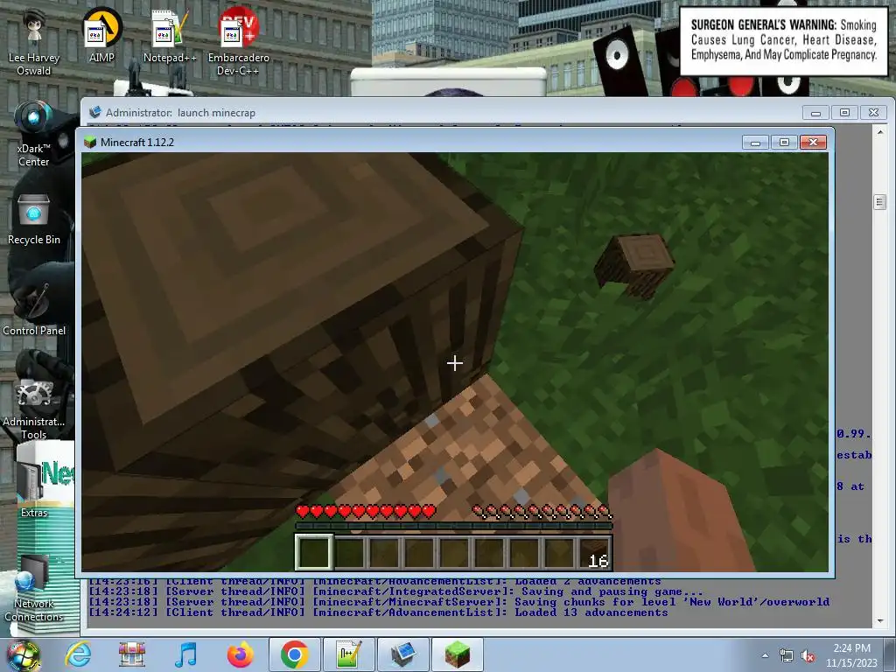Image resolution: width=896 pixels, height=672 pixels.
Task: Open the Embarcadero Dev-C++ desktop shortcut
Action: (x=238, y=42)
